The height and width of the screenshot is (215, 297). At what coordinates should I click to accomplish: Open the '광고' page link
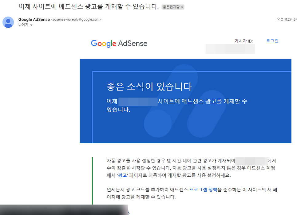click(x=122, y=175)
